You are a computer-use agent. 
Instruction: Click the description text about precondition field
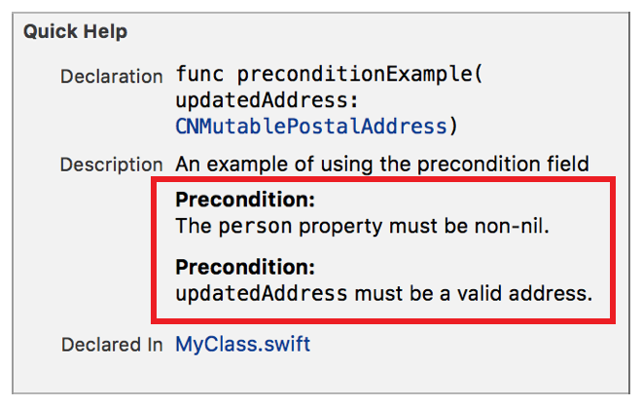(x=382, y=165)
